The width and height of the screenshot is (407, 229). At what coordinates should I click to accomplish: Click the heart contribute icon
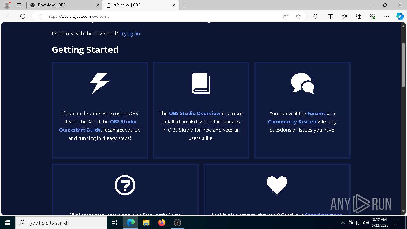(x=277, y=185)
